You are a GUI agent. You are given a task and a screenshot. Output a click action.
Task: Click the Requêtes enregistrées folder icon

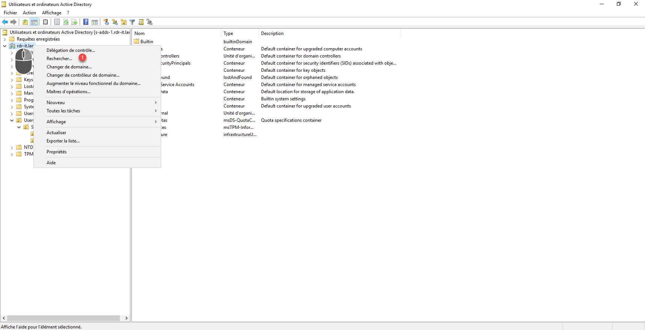click(x=12, y=39)
